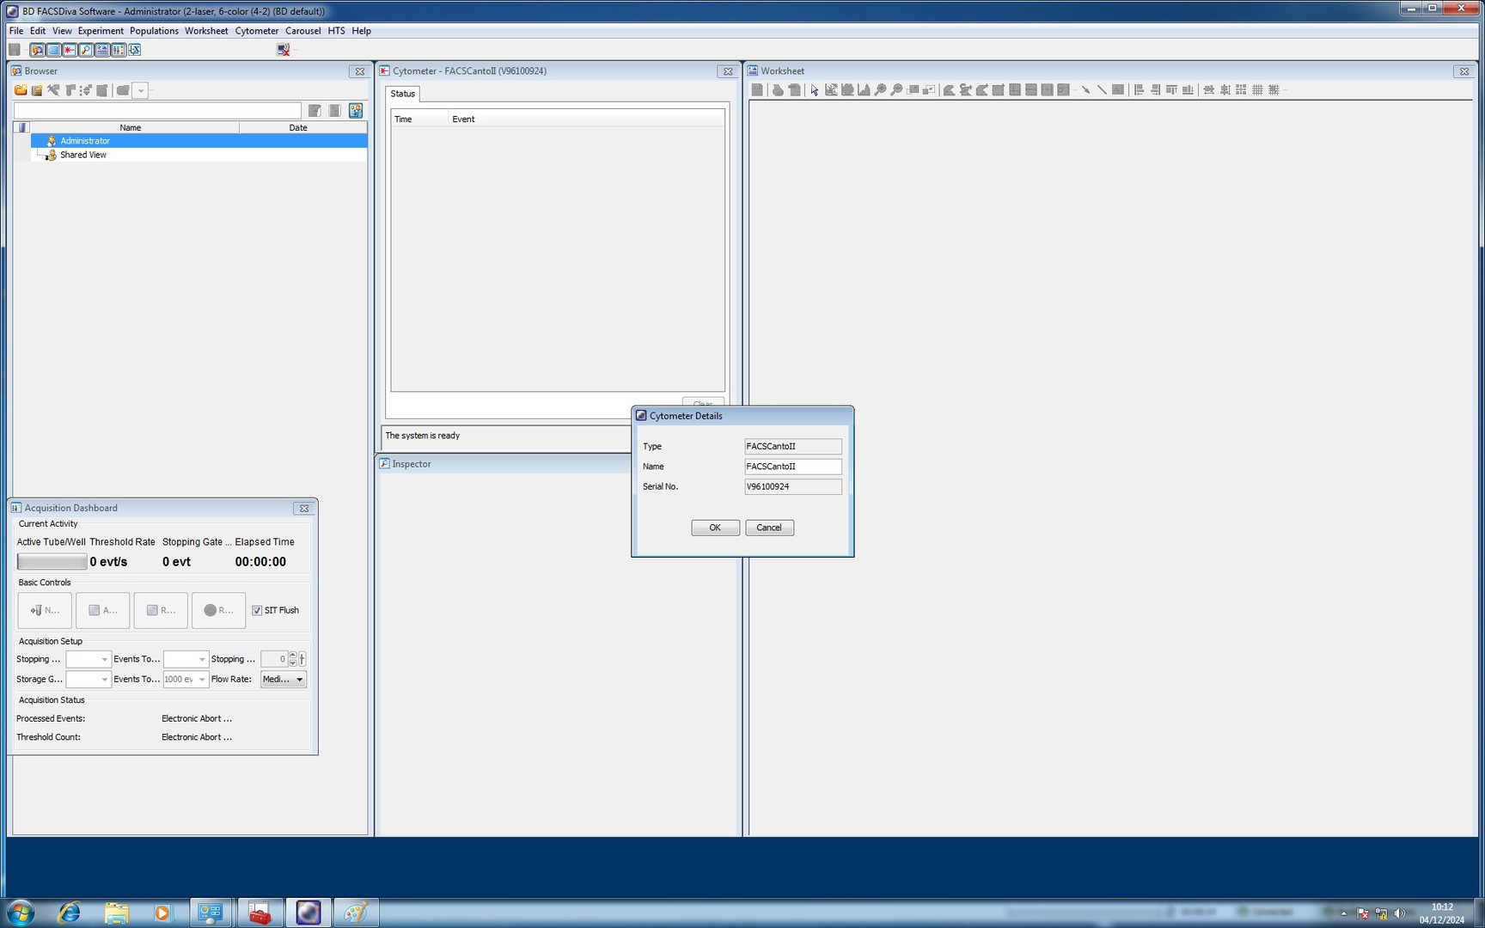This screenshot has width=1485, height=928.
Task: Click the biexponential display toolbar icon
Action: (135, 50)
